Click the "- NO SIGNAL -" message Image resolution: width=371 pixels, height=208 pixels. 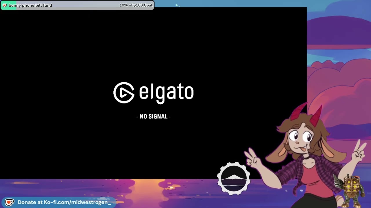pos(153,116)
